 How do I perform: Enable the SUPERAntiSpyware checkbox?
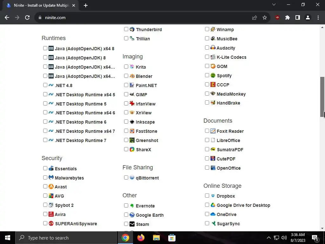click(45, 223)
